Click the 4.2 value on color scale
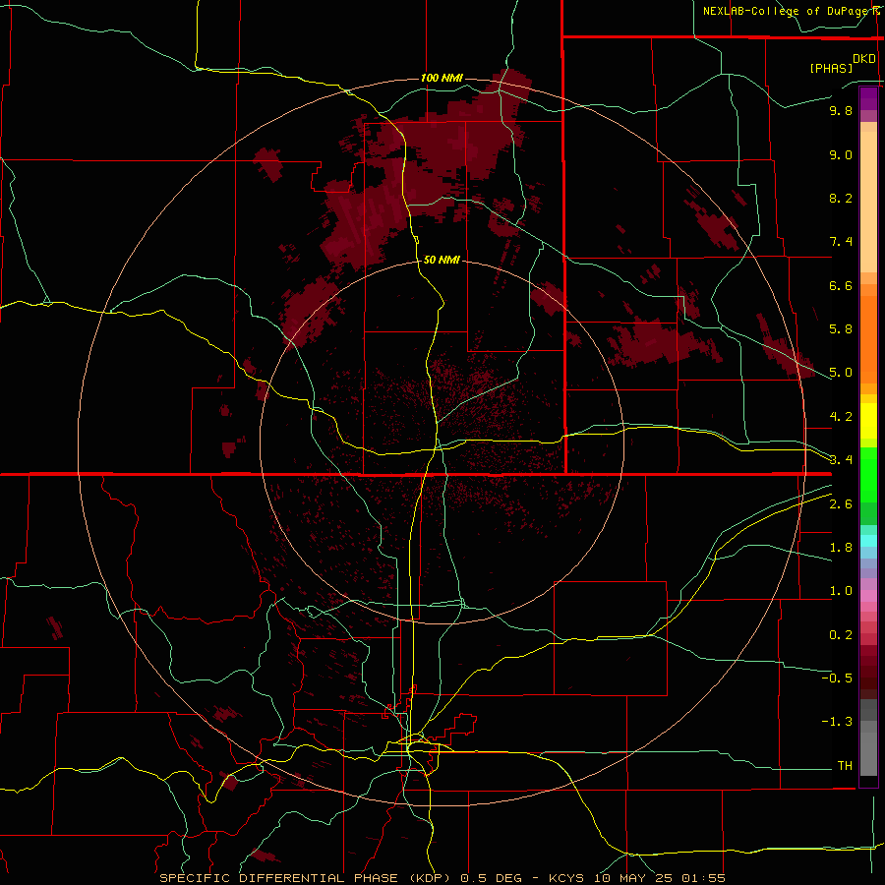Screen dimensions: 885x885 tap(841, 417)
